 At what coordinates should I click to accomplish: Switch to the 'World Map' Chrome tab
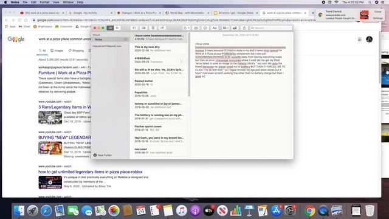point(187,13)
